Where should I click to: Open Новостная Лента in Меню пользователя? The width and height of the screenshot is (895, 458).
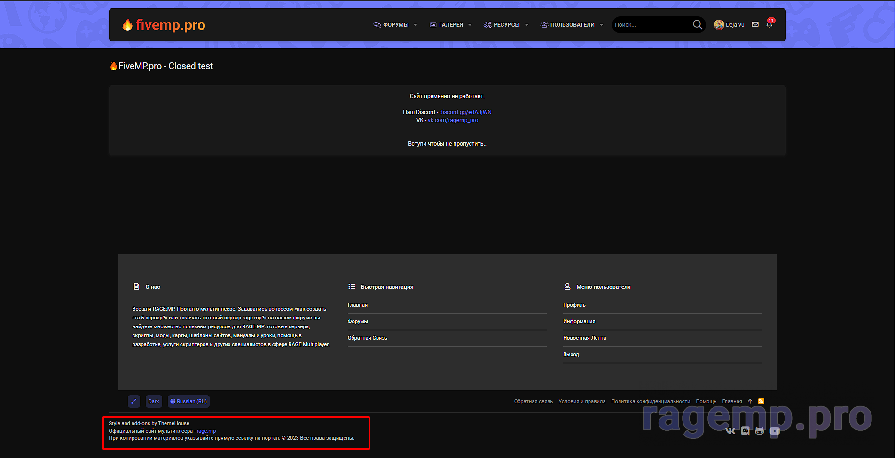pos(585,338)
